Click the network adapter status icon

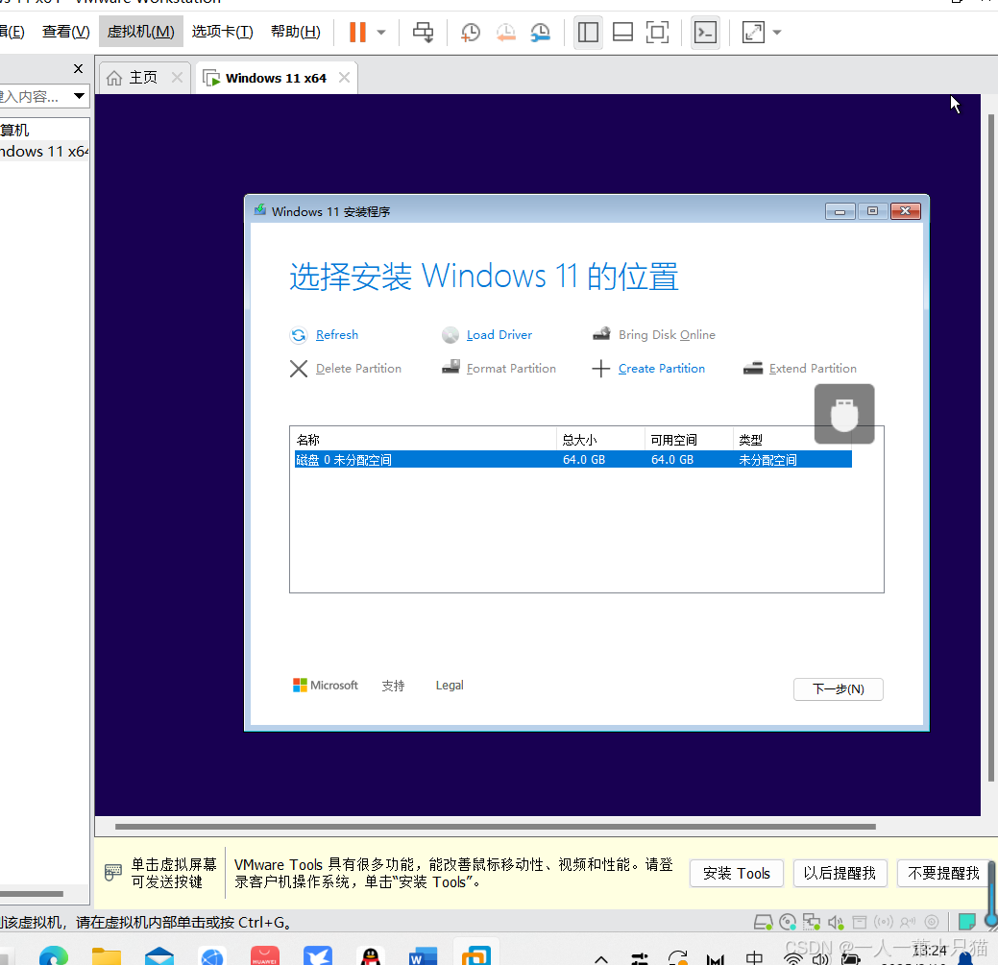point(811,922)
